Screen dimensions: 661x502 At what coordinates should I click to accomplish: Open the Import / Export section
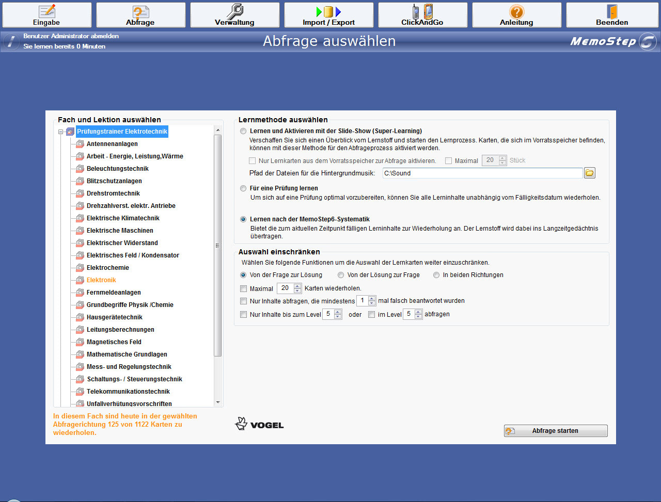328,15
